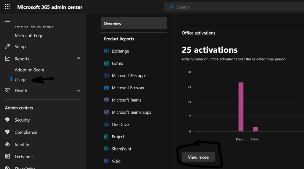Open the Exchange admin center link
Screen dimensions: 304x169
pyautogui.click(x=24, y=157)
